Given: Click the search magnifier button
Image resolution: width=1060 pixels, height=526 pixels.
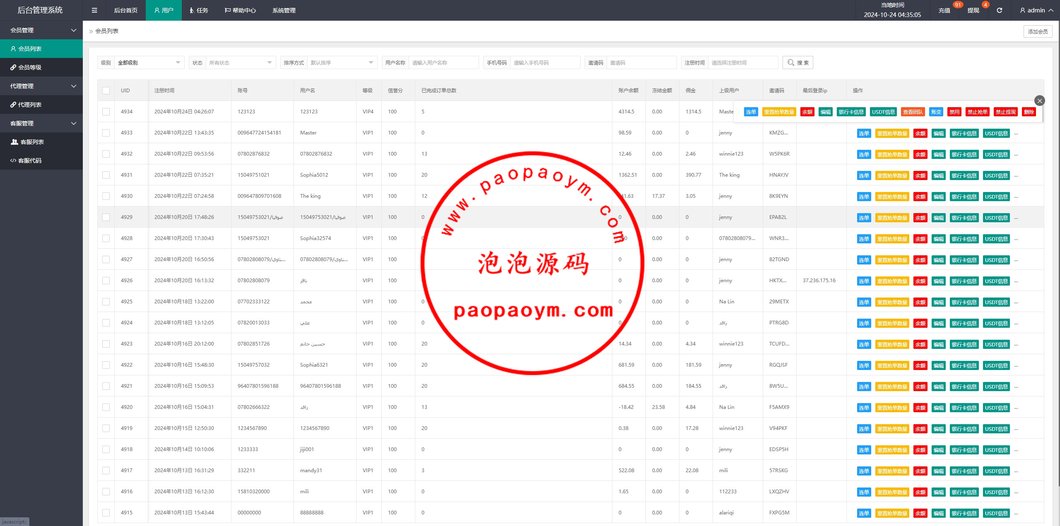Looking at the screenshot, I should [x=797, y=62].
